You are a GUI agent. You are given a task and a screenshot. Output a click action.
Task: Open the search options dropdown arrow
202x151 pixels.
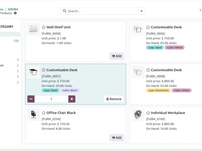pyautogui.click(x=141, y=11)
